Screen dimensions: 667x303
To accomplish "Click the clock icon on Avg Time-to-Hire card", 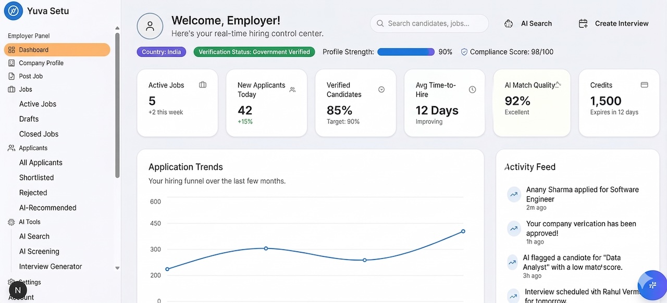I will point(472,90).
